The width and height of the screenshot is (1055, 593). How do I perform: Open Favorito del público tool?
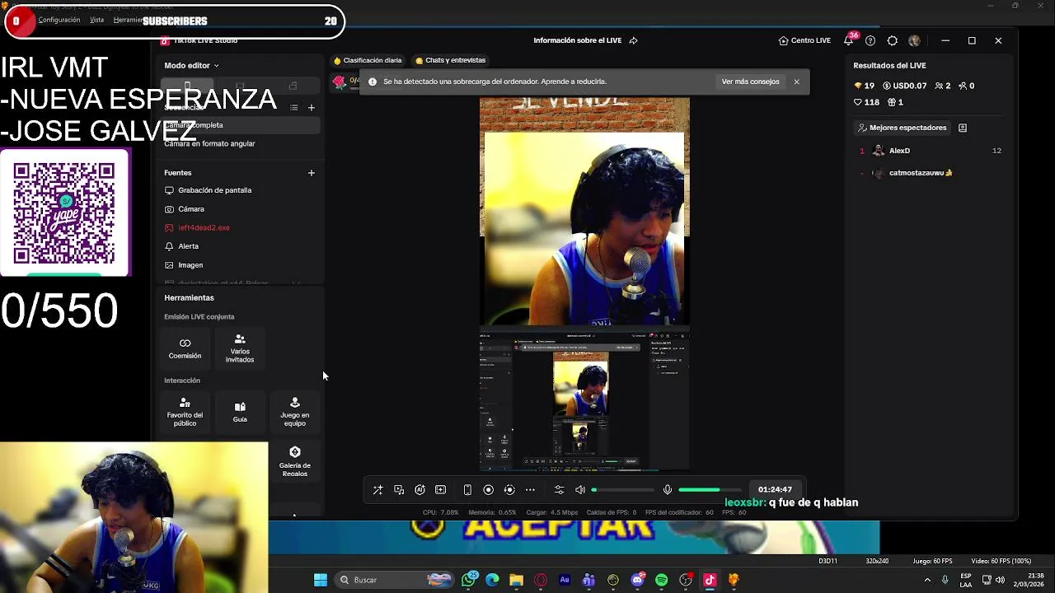(x=185, y=412)
